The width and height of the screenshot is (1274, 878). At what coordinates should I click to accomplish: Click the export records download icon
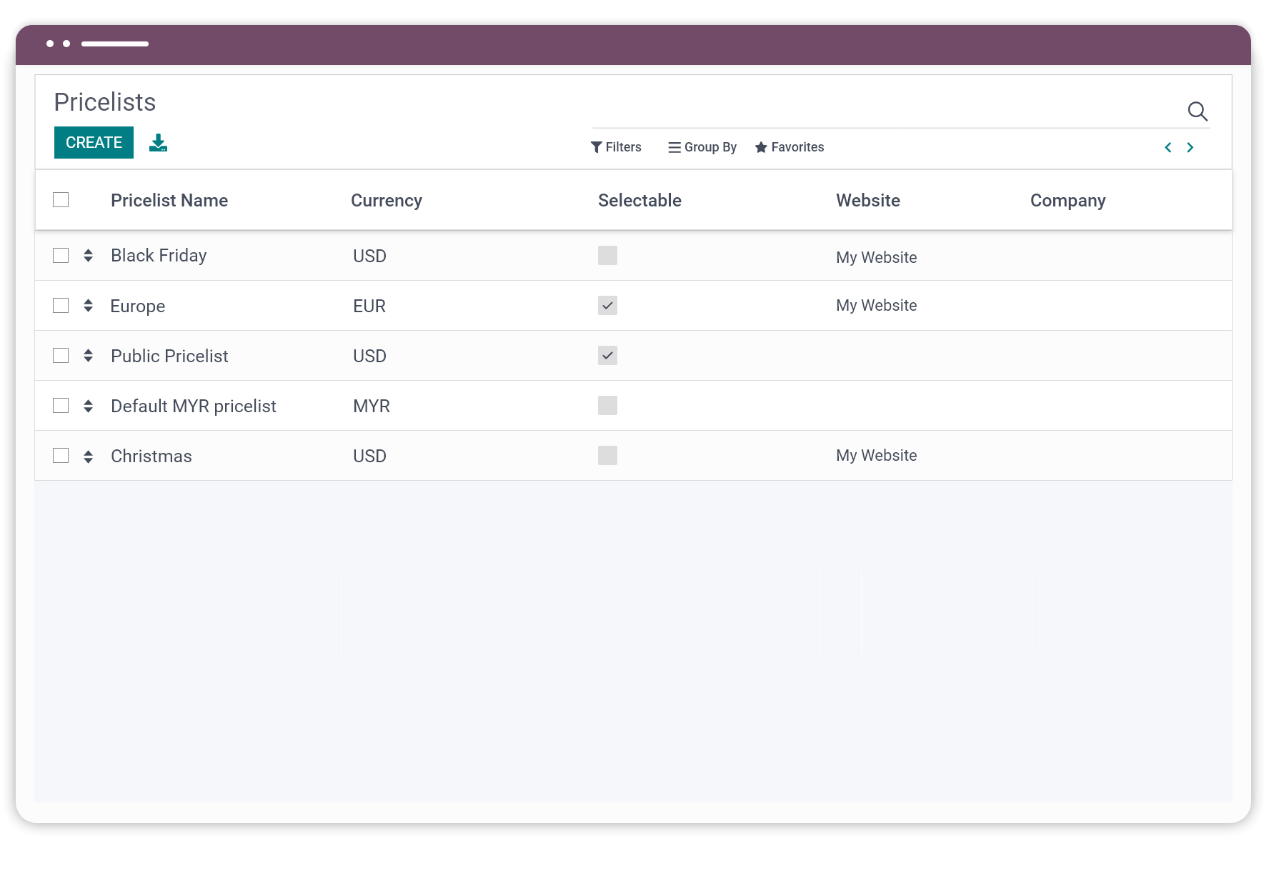[x=158, y=142]
